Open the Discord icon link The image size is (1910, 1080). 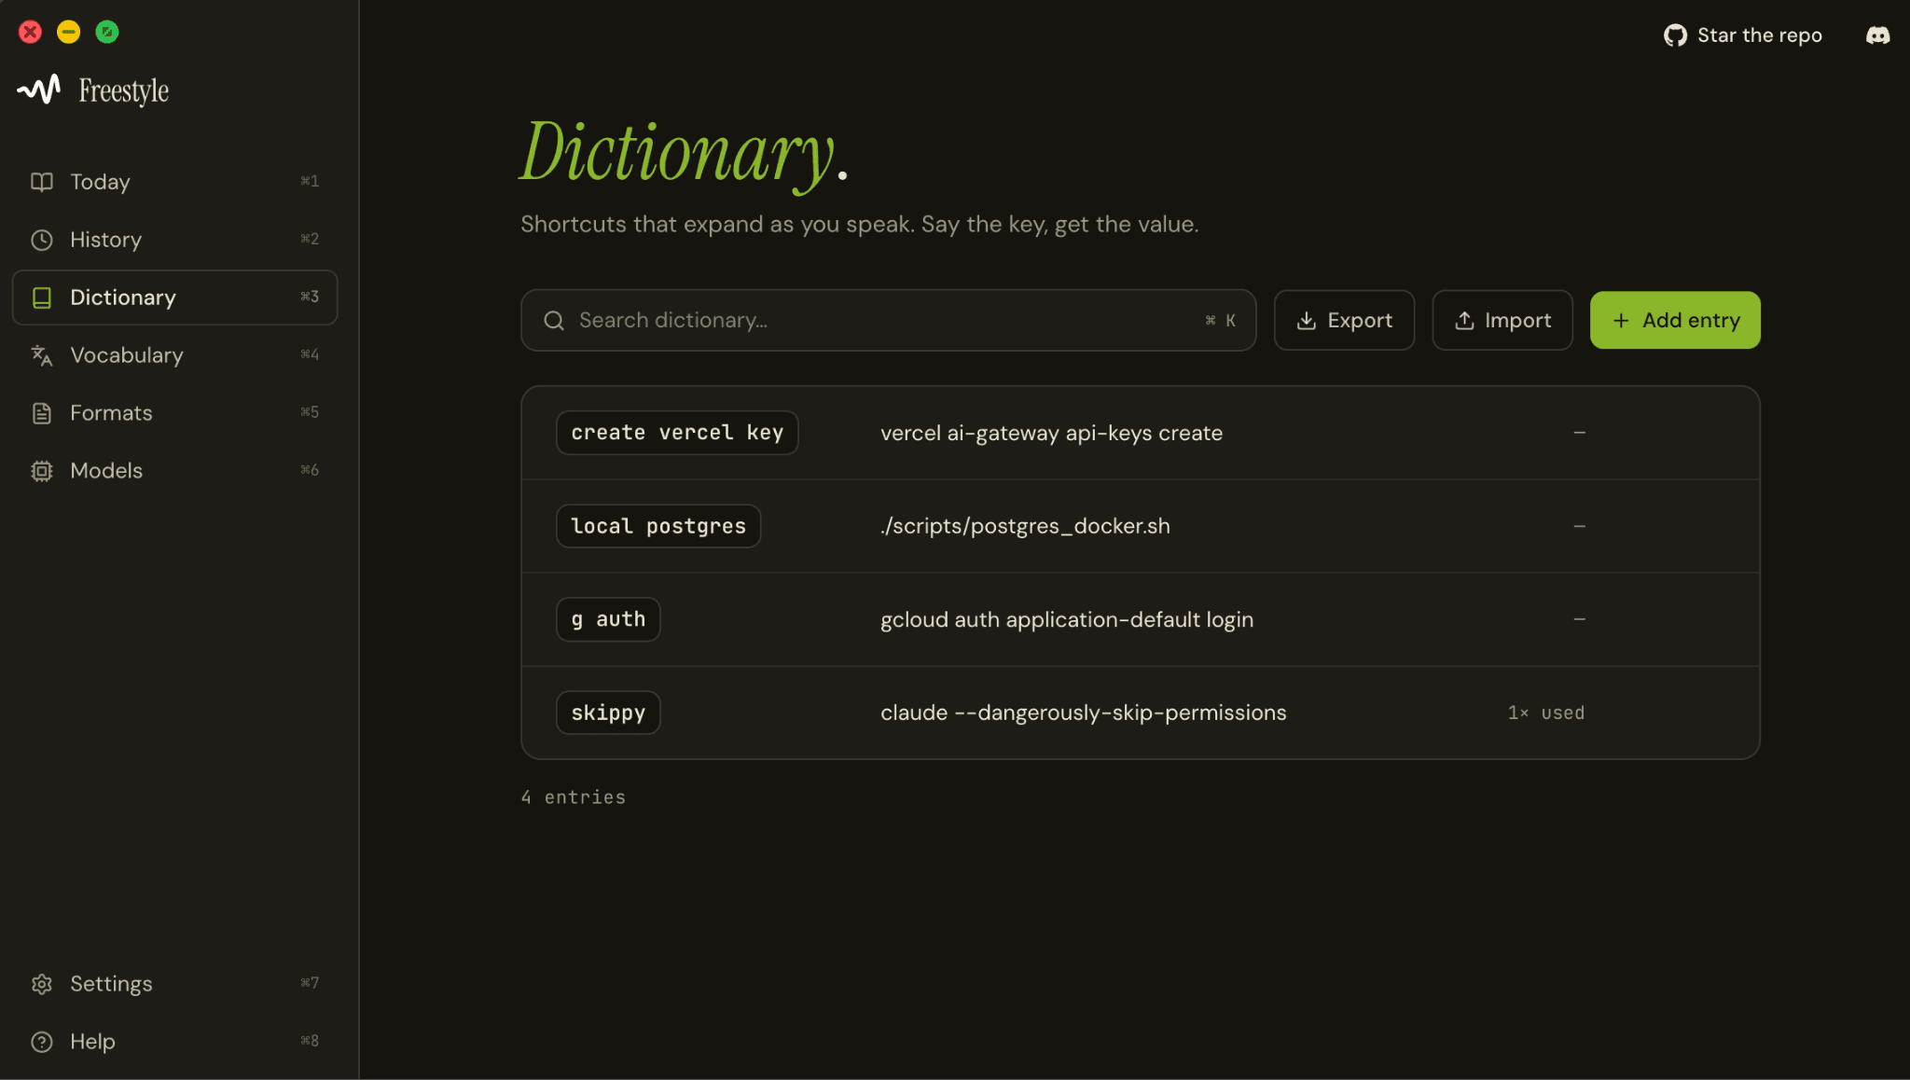tap(1877, 35)
